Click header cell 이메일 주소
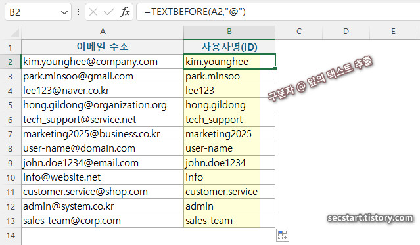Viewport: 420px width, 245px height. tap(103, 47)
